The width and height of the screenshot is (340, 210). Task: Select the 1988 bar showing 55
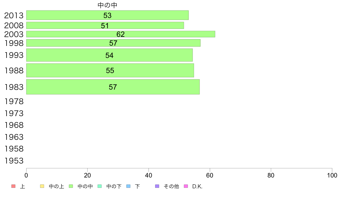[110, 70]
